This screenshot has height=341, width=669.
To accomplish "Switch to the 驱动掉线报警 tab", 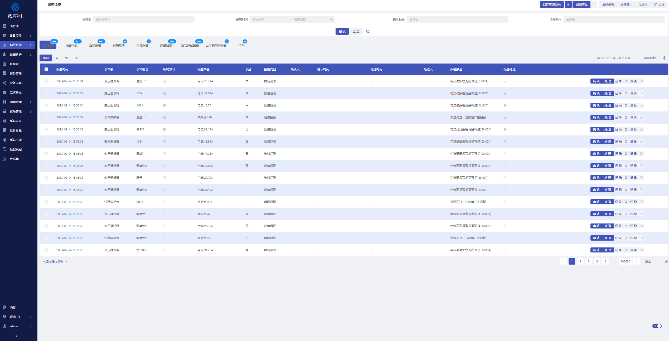I will [190, 45].
